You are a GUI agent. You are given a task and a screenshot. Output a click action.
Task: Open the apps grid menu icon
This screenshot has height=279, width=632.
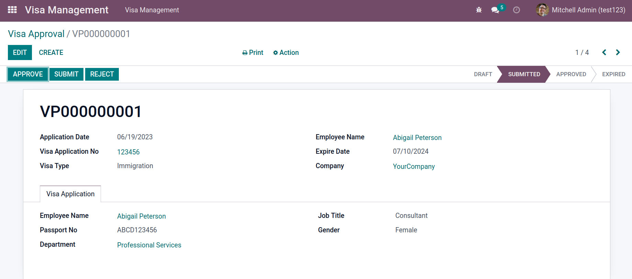(12, 10)
